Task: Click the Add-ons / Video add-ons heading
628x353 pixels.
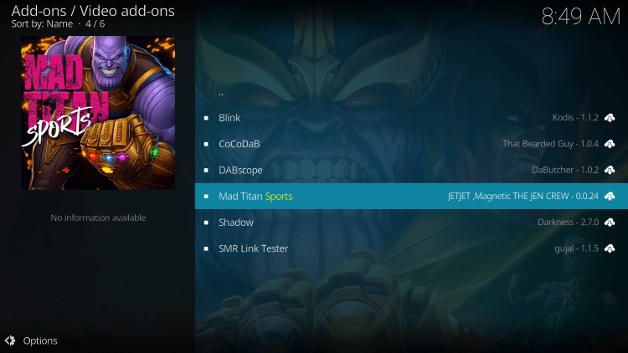Action: click(x=93, y=11)
